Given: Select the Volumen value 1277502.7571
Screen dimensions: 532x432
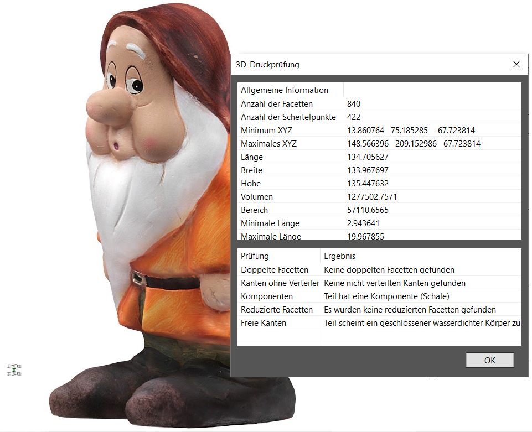Looking at the screenshot, I should tap(372, 197).
